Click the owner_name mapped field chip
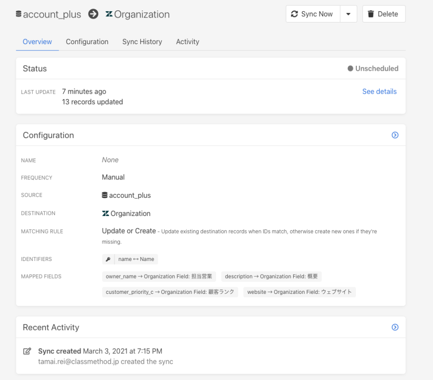Image resolution: width=433 pixels, height=380 pixels. [x=159, y=276]
